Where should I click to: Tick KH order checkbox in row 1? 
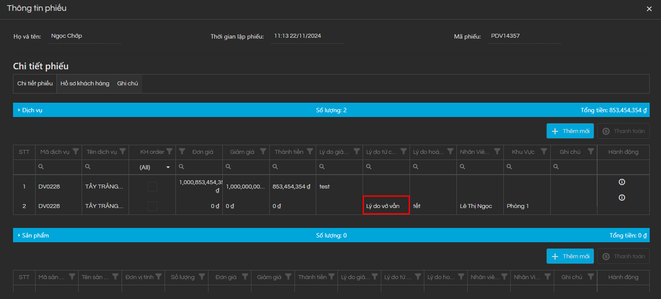pyautogui.click(x=152, y=187)
